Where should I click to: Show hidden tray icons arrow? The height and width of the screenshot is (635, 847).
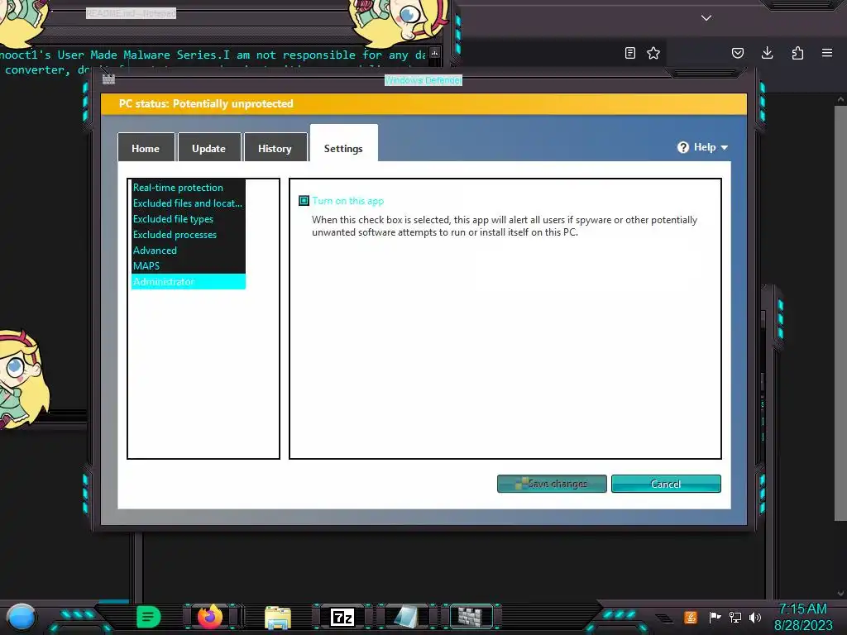click(x=665, y=618)
